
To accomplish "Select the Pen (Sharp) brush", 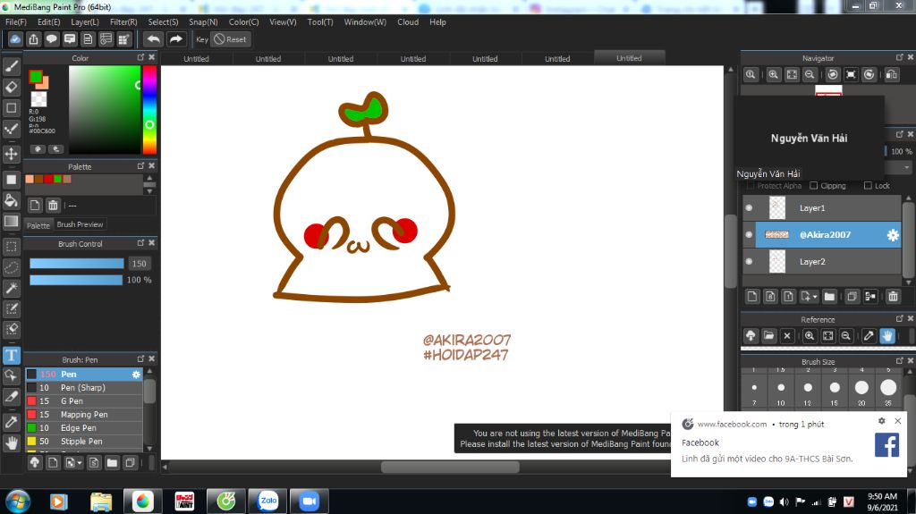I will [84, 388].
